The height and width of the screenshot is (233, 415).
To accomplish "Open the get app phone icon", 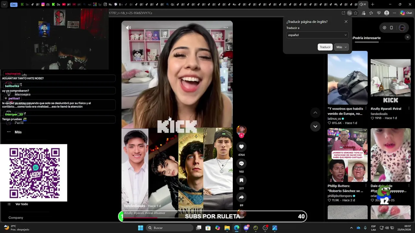I will [x=391, y=28].
